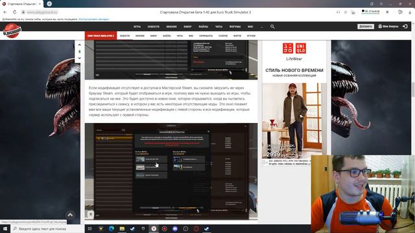This screenshot has height=233, width=415.
Task: Click the UNIQLO LifeWear ad logo
Action: tap(294, 52)
